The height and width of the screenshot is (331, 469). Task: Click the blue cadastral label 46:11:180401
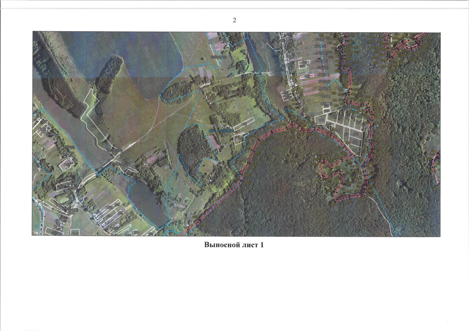tap(221, 130)
